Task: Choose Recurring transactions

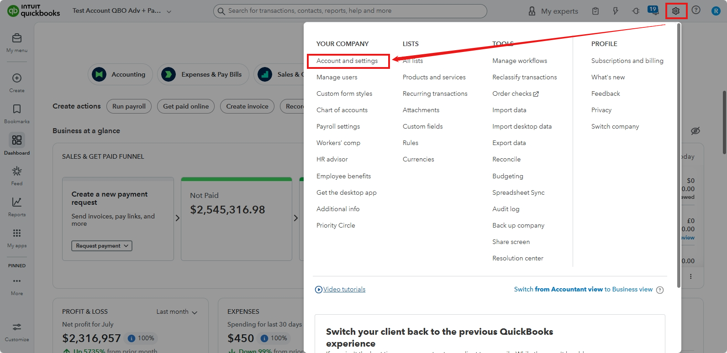Action: coord(435,93)
